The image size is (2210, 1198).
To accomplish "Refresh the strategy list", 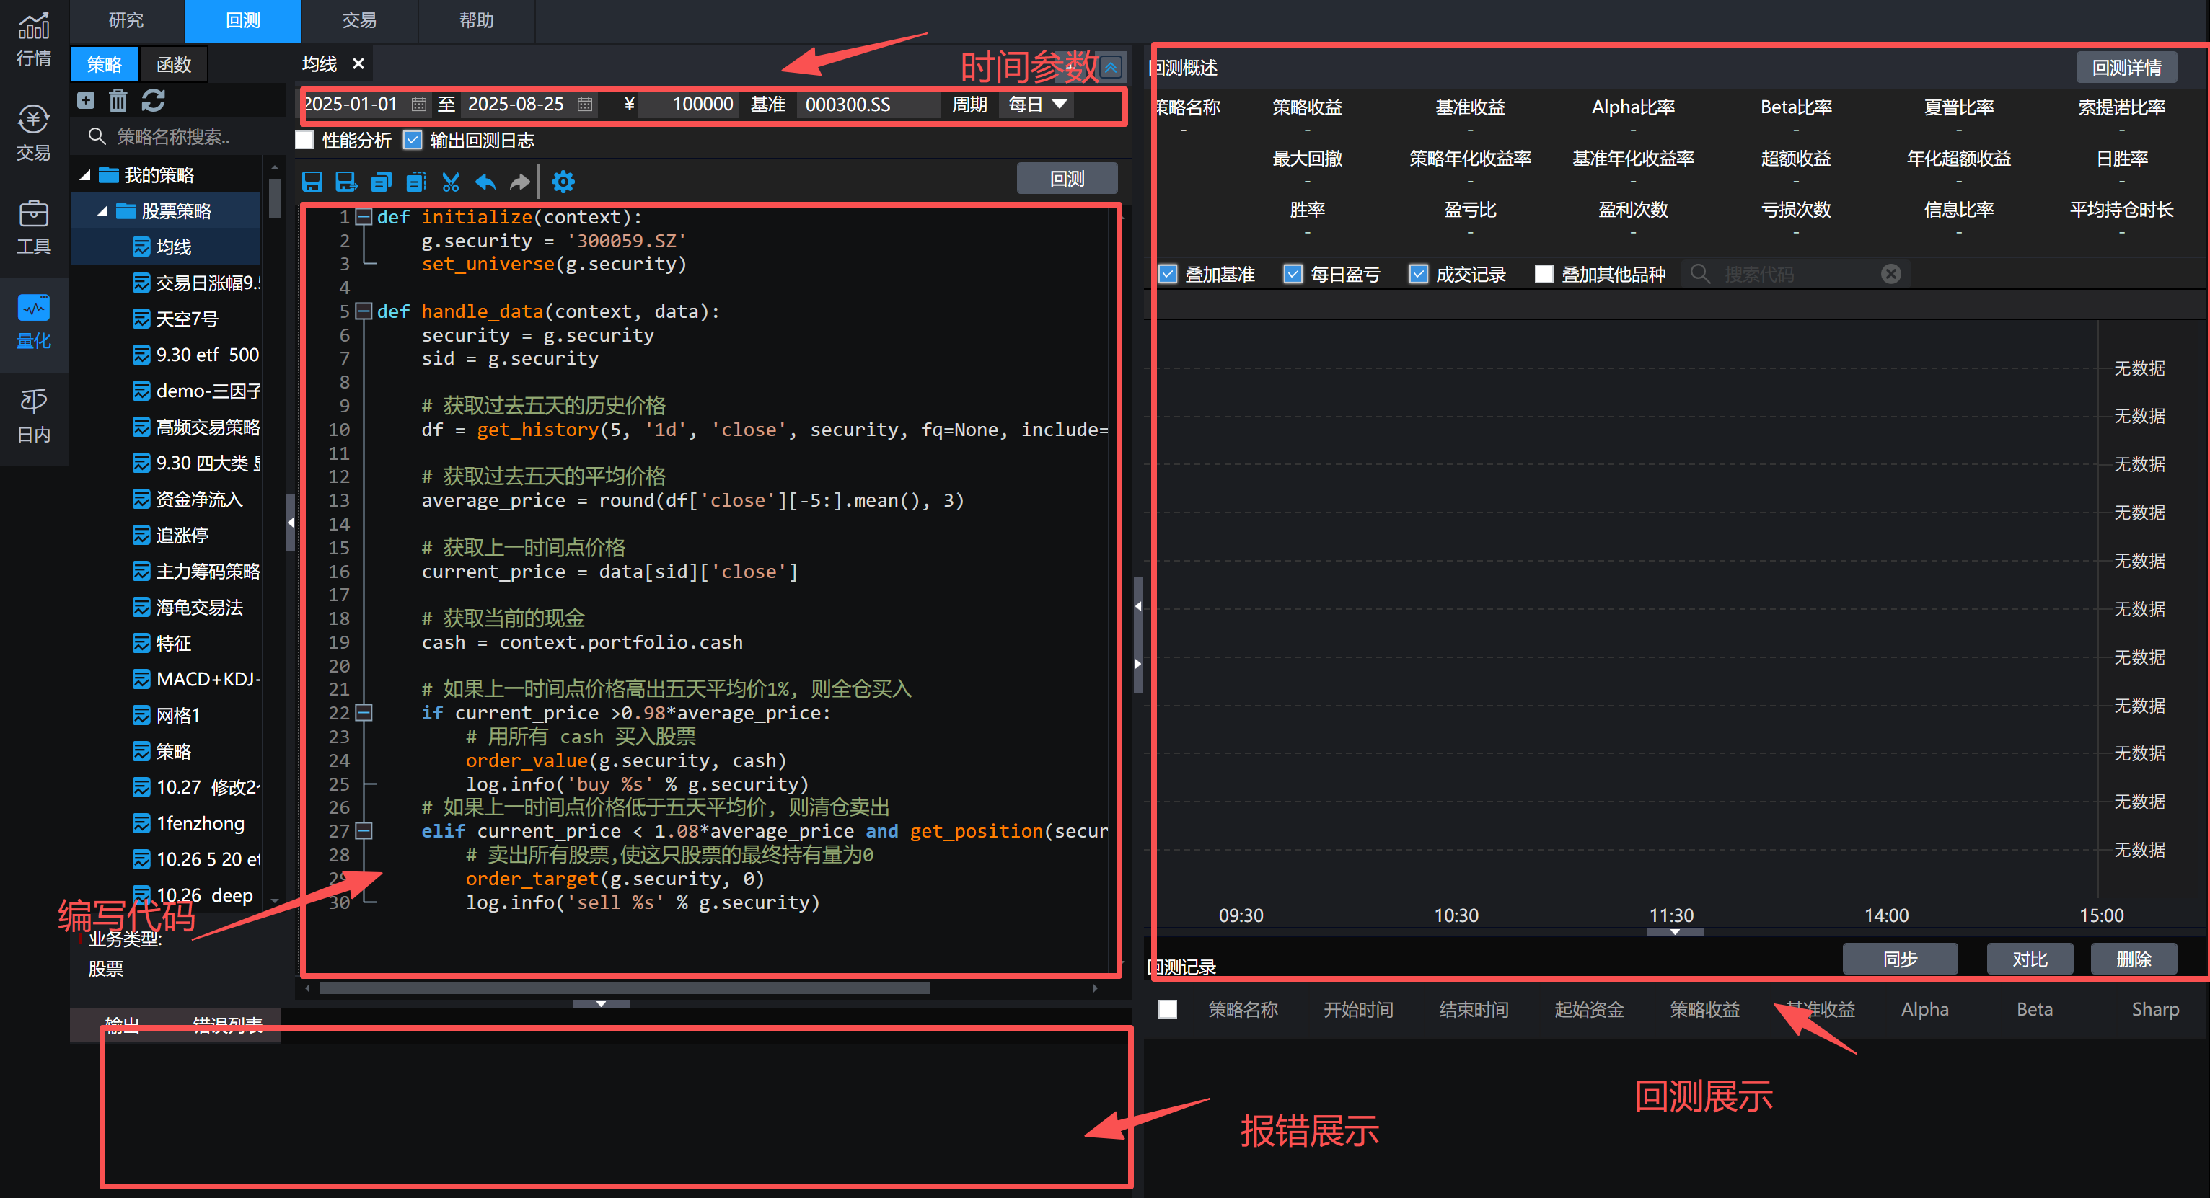I will click(x=154, y=100).
